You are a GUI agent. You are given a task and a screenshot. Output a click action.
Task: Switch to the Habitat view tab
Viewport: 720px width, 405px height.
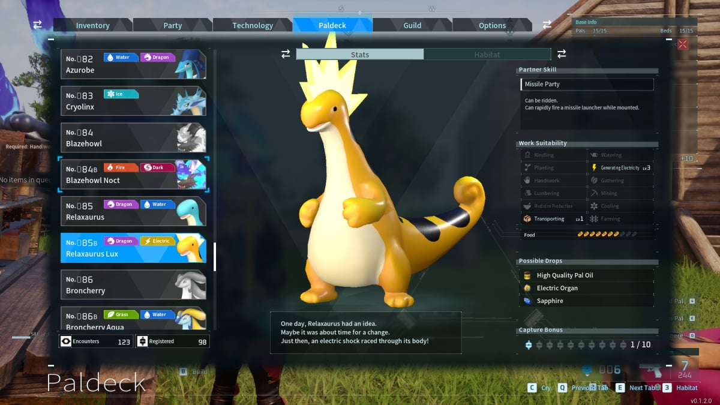coord(487,53)
